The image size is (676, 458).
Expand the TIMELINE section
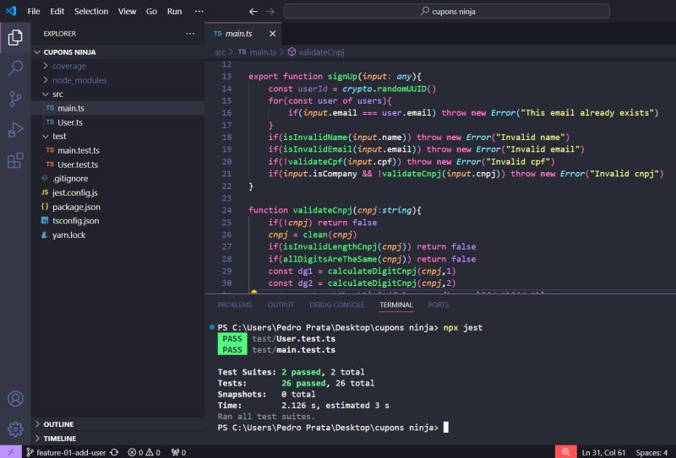coord(59,439)
